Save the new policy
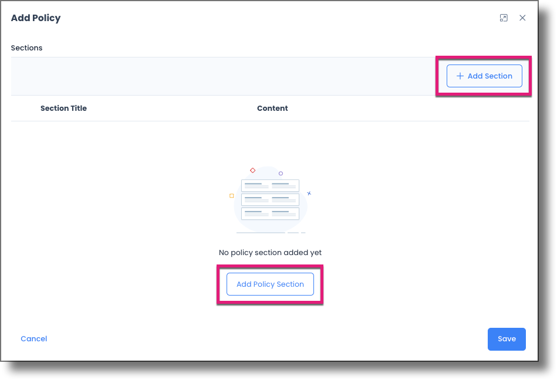 (507, 339)
